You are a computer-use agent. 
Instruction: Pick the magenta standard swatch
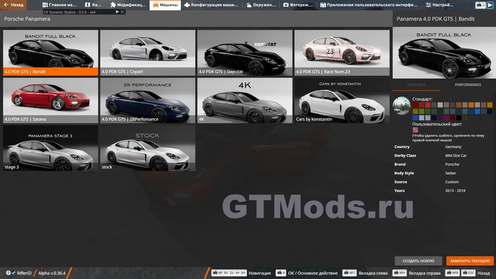coord(446,118)
